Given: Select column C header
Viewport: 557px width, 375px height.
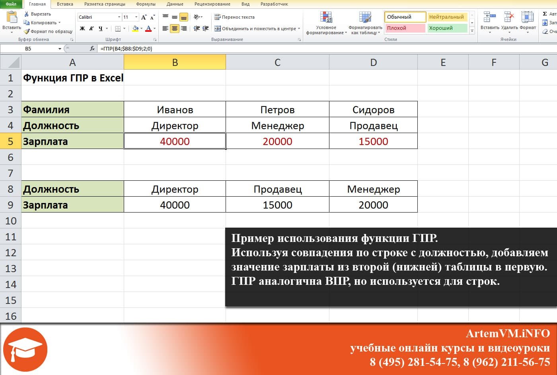Looking at the screenshot, I should [277, 62].
